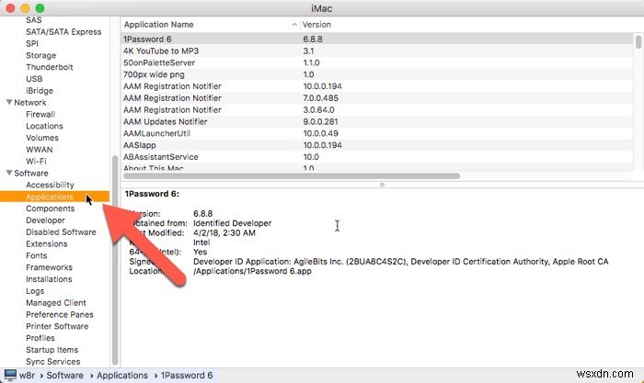The height and width of the screenshot is (383, 644).
Task: Click the applications list vertical scrollbar
Action: (x=638, y=42)
